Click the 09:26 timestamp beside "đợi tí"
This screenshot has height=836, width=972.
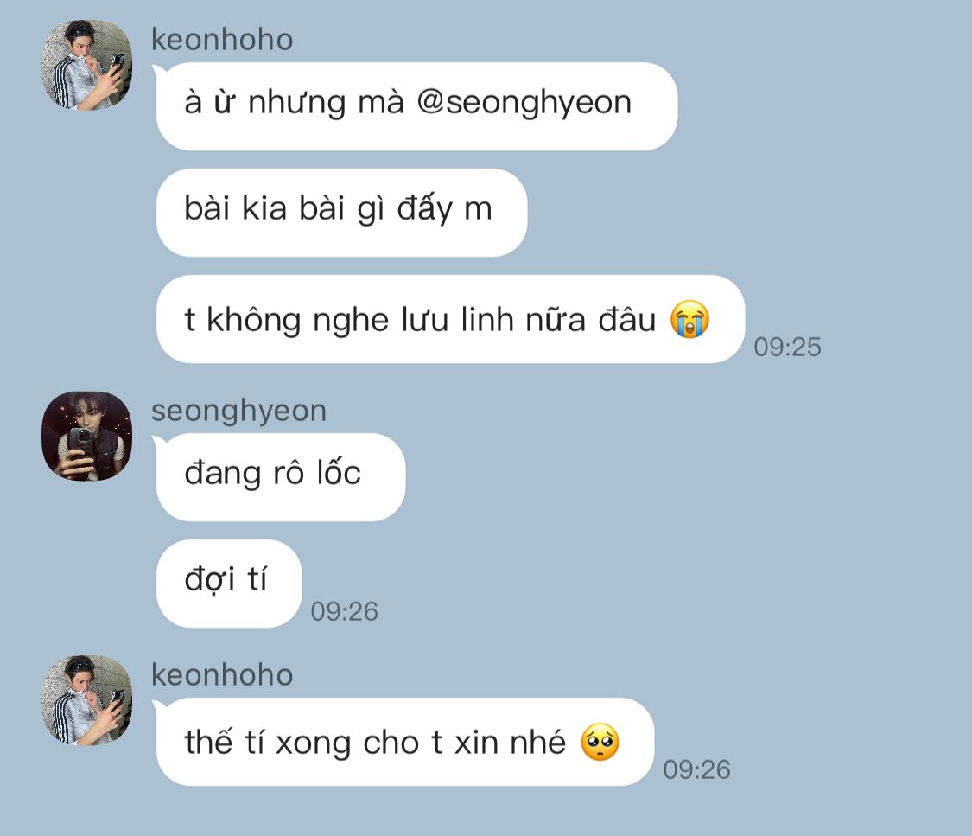tap(344, 611)
